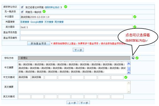Toggle the copyright transfer agreement checkbox

(22, 7)
